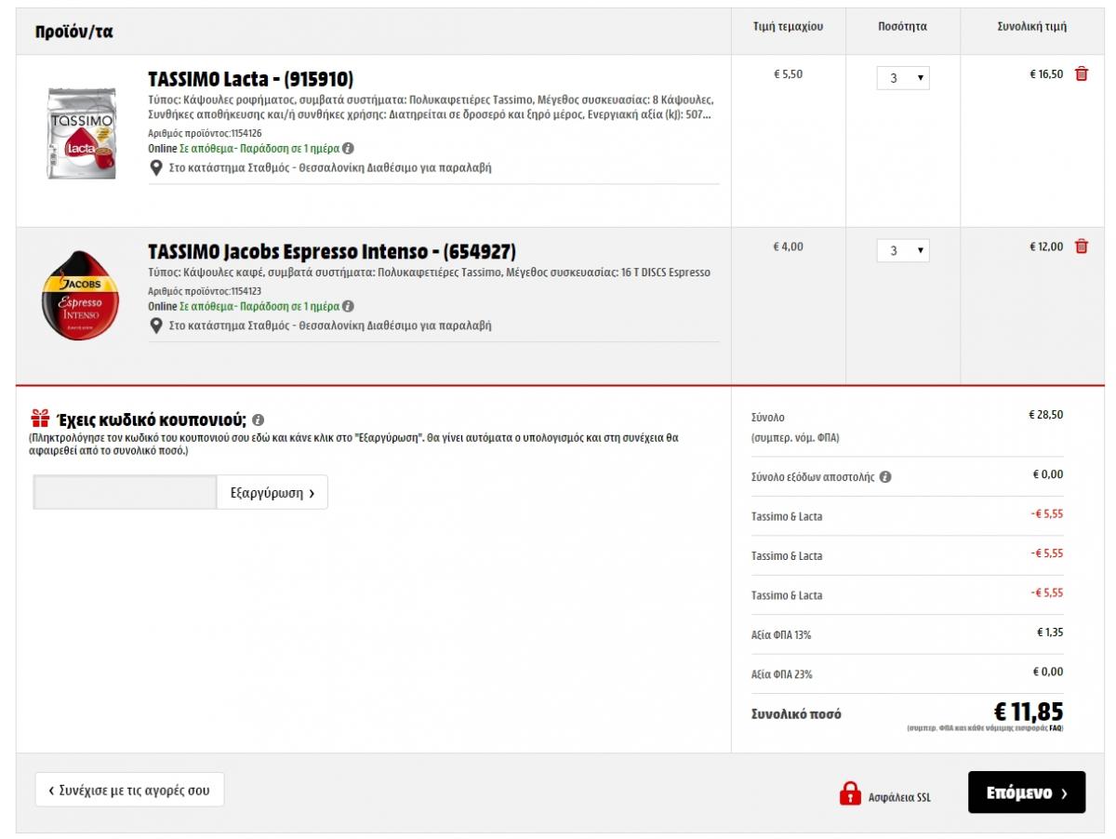Open TASSIMO Lacta - (915910) product title
The image size is (1116, 839).
pos(251,79)
